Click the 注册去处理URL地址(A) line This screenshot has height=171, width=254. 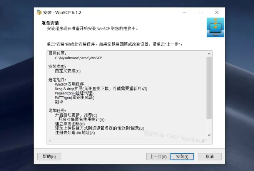pos(75,133)
